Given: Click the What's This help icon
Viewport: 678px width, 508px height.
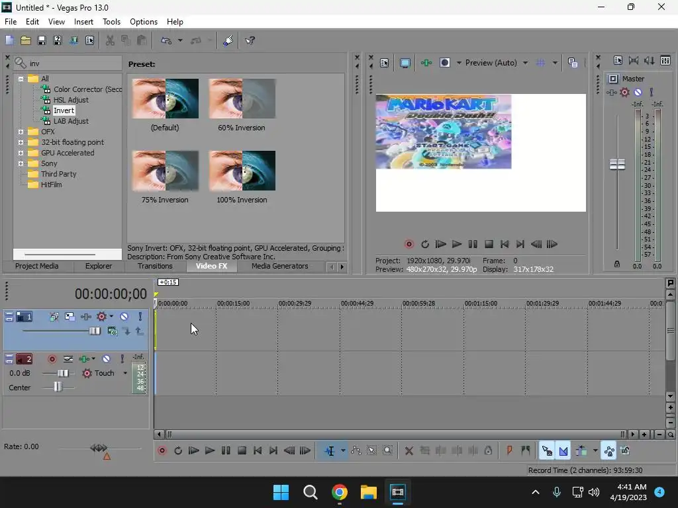Looking at the screenshot, I should tap(250, 40).
